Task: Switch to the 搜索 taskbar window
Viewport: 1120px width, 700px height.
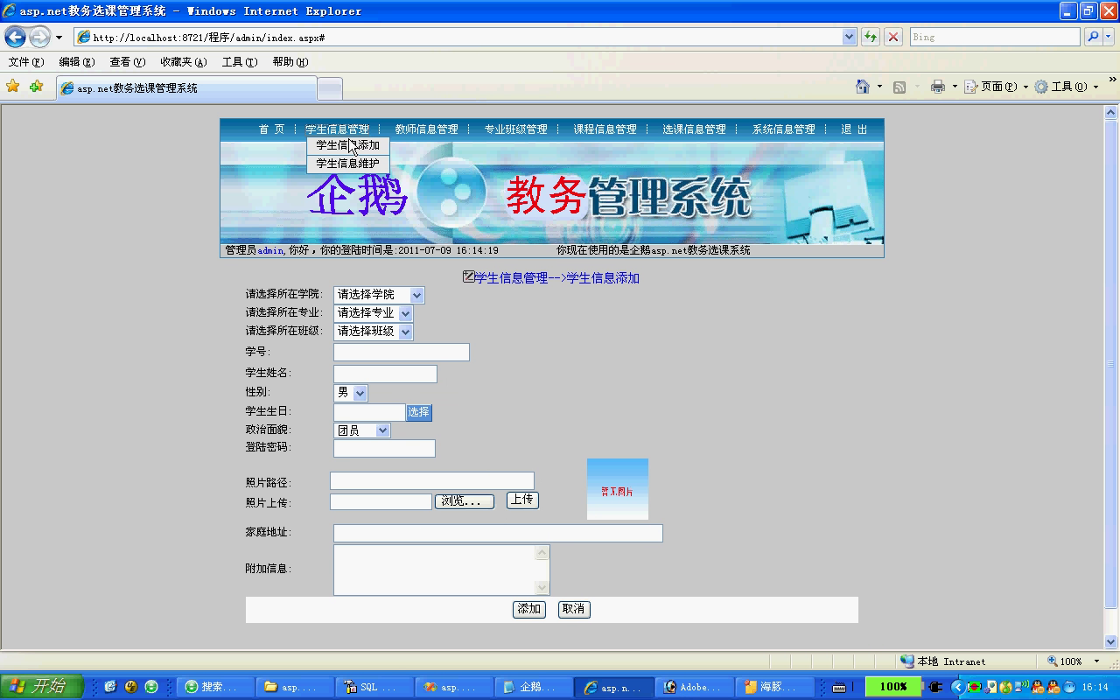Action: (215, 687)
